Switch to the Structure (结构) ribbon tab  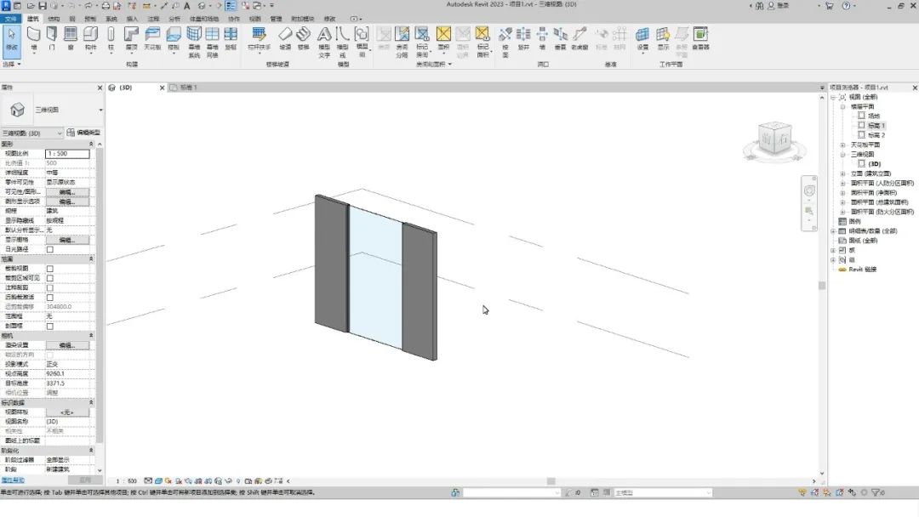pyautogui.click(x=54, y=19)
